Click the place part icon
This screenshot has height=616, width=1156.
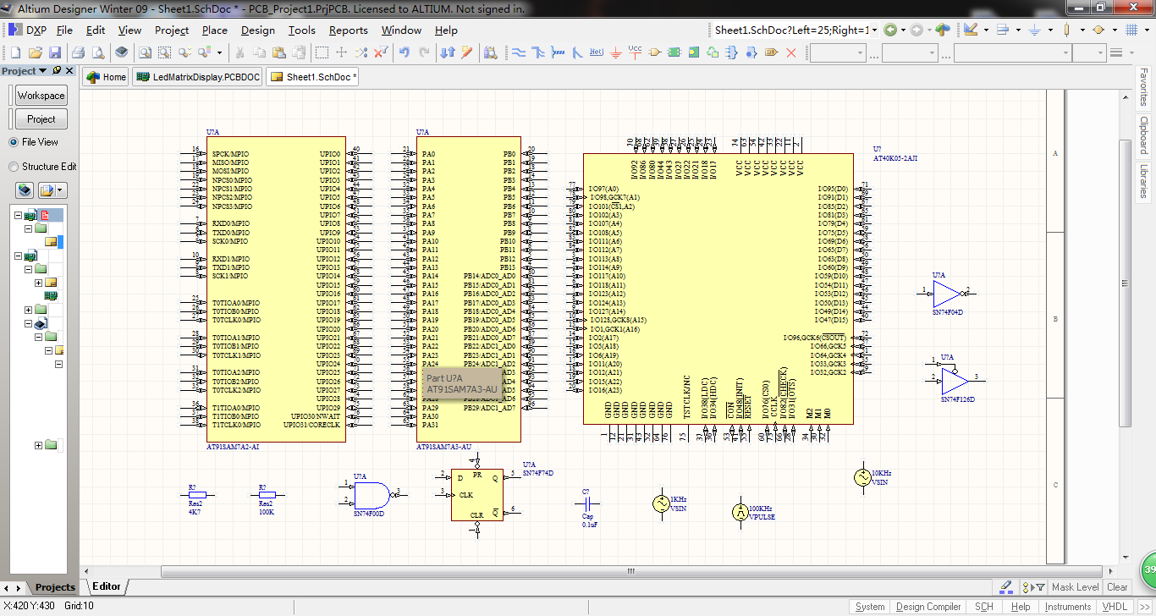[x=654, y=52]
